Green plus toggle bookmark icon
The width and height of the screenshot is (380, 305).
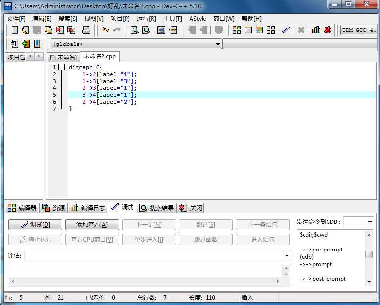[x=25, y=44]
